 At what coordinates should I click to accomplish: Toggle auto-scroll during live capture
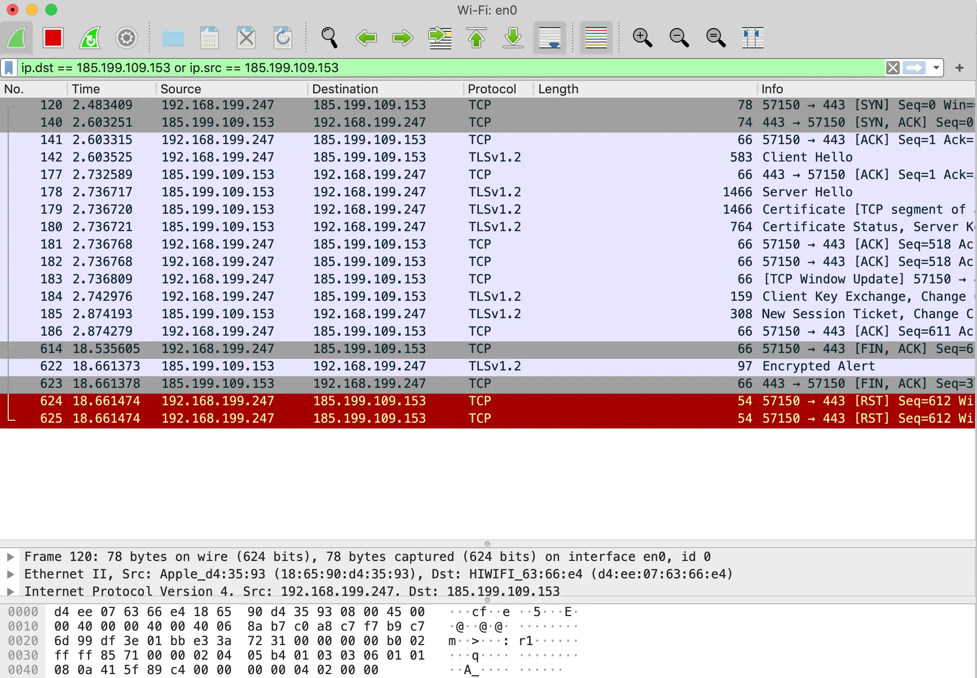tap(549, 38)
